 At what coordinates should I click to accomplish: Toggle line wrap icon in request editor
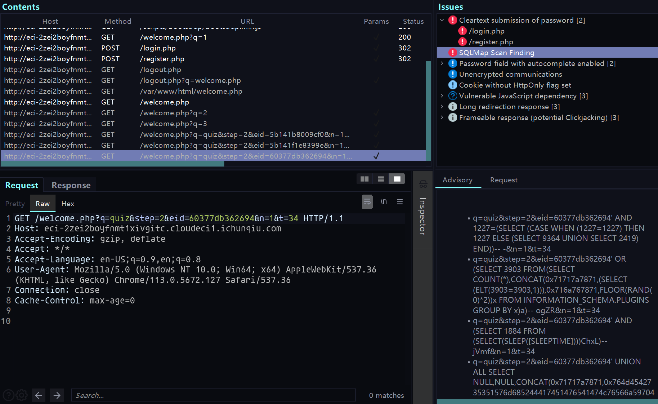click(x=367, y=202)
